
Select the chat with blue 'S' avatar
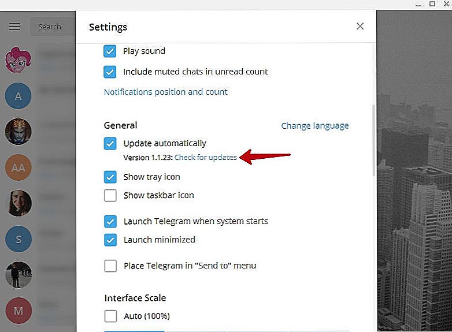click(18, 239)
